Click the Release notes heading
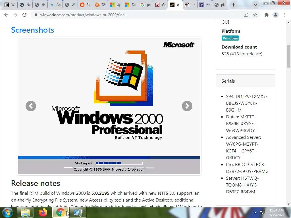The image size is (291, 218). click(x=36, y=183)
